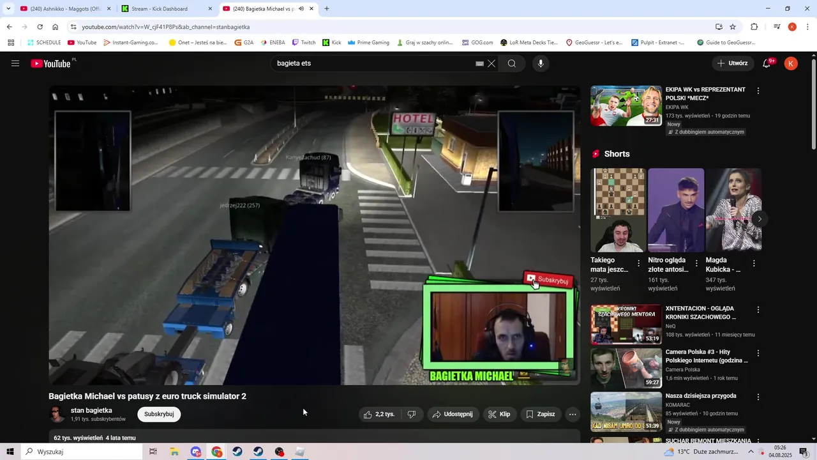Open the 'Nitro ogląda złote antosi...' short
Image resolution: width=817 pixels, height=460 pixels.
click(675, 210)
